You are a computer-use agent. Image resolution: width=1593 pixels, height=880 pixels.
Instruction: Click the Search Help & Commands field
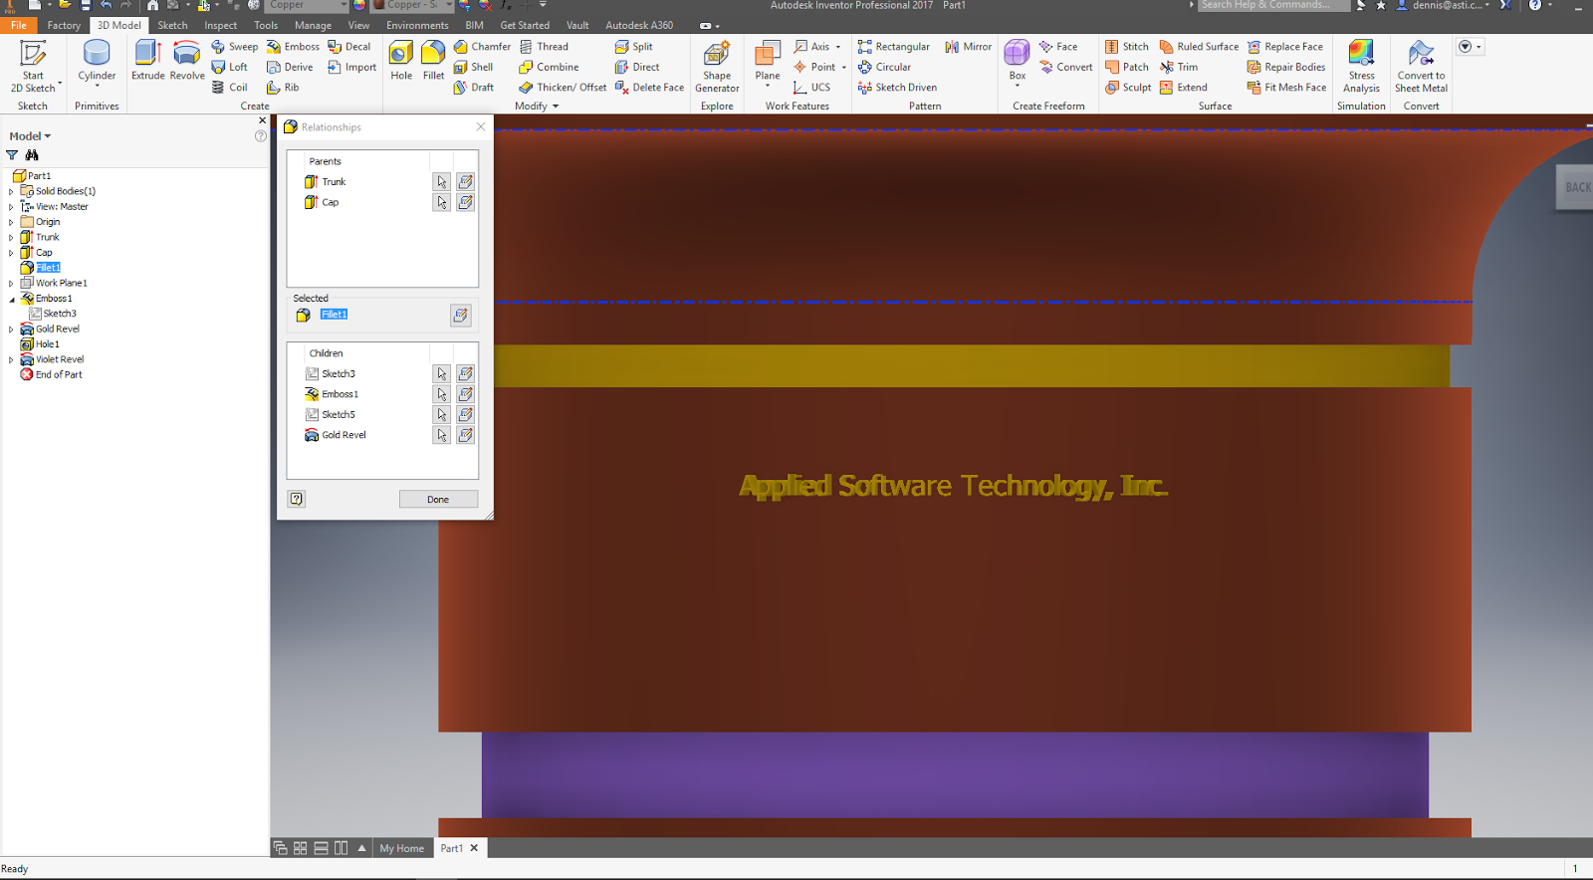click(x=1273, y=5)
